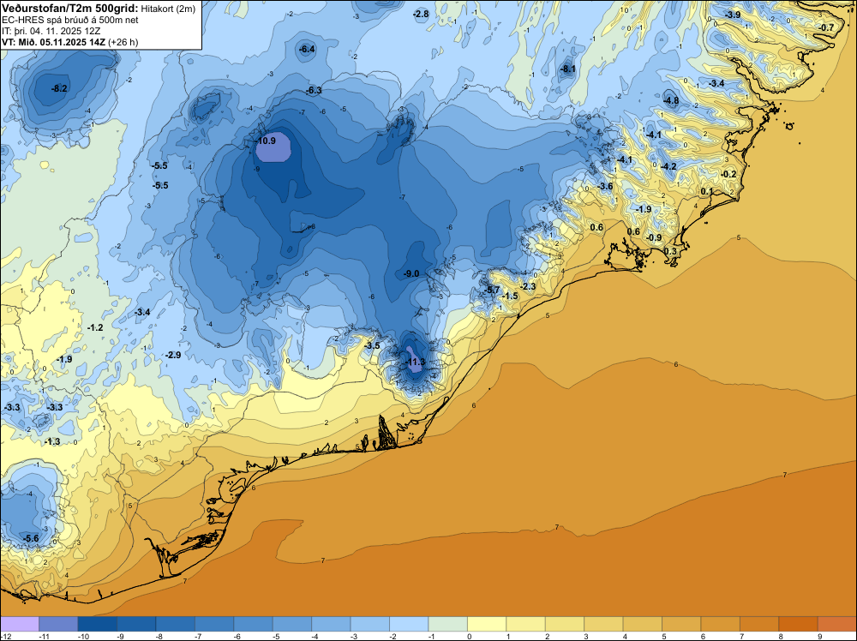Click the title text Veðurstofan/T2m 500grid

click(x=70, y=9)
